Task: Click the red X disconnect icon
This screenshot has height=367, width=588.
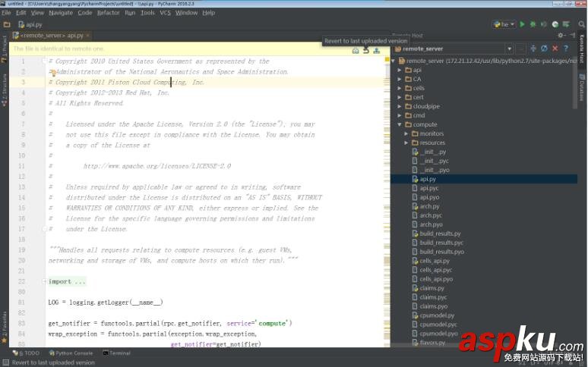Action: click(x=555, y=49)
